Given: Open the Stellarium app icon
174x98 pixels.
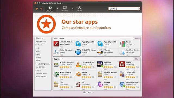Looking at the screenshot, I should coord(100,64).
